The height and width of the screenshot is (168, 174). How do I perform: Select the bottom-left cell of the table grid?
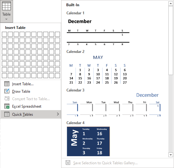(4, 76)
